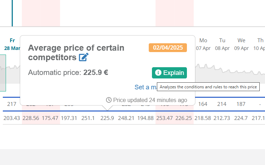
Task: Click the orange 02/04/2025 date badge
Action: pos(168,47)
